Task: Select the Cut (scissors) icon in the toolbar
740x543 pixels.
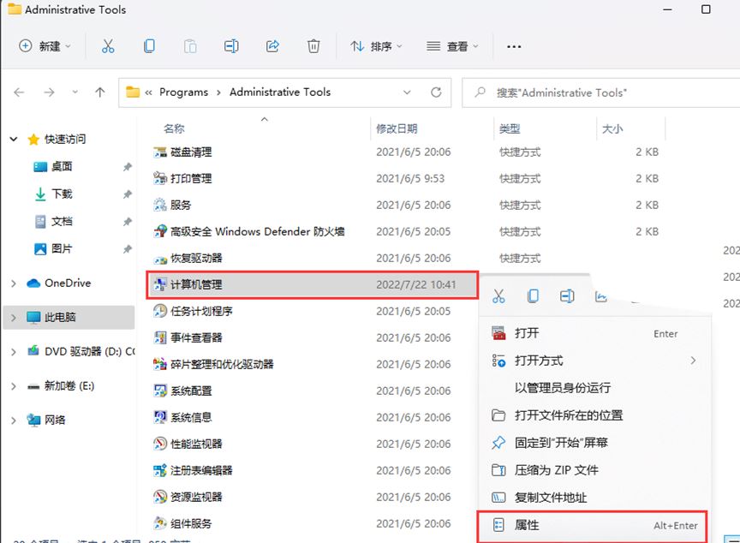Action: tap(108, 46)
